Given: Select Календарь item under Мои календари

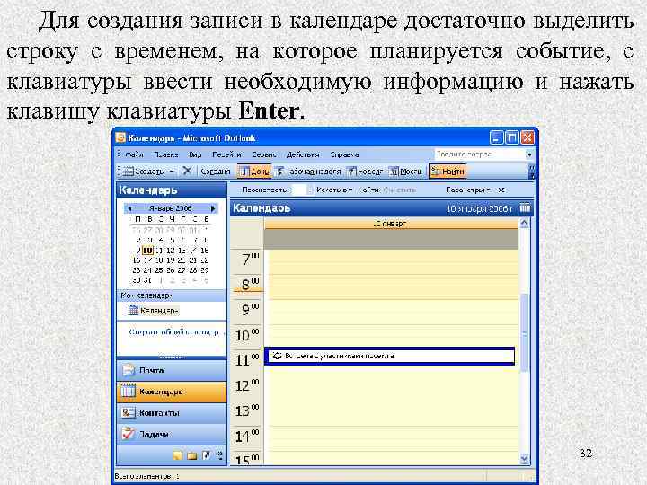Looking at the screenshot, I should pyautogui.click(x=154, y=311).
